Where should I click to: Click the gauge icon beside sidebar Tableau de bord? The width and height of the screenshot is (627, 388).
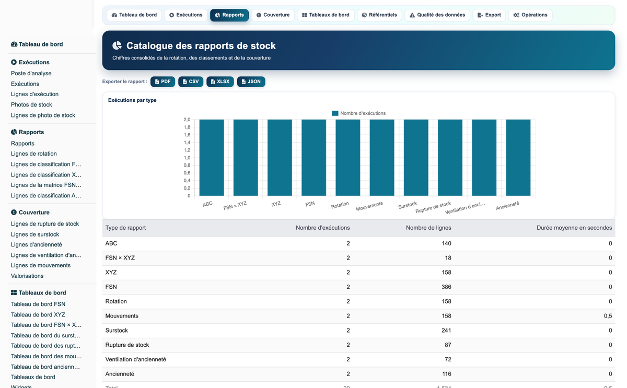pyautogui.click(x=14, y=44)
